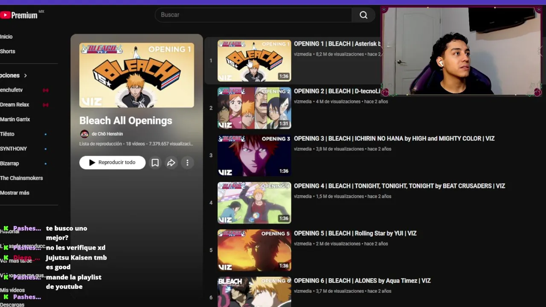This screenshot has height=307, width=546.
Task: Focus the Buscar search field
Action: (253, 15)
